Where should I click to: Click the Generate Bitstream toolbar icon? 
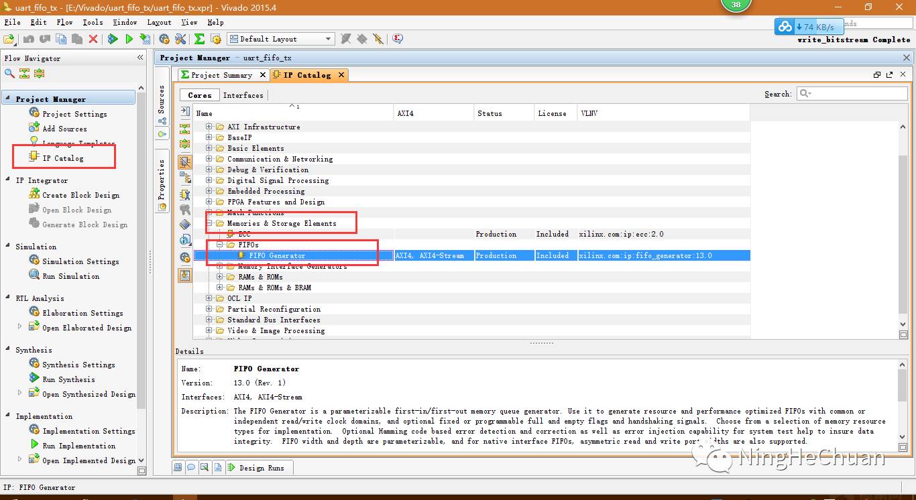pyautogui.click(x=146, y=40)
